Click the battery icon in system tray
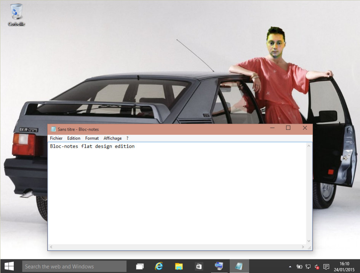The image size is (360, 273). point(299,267)
